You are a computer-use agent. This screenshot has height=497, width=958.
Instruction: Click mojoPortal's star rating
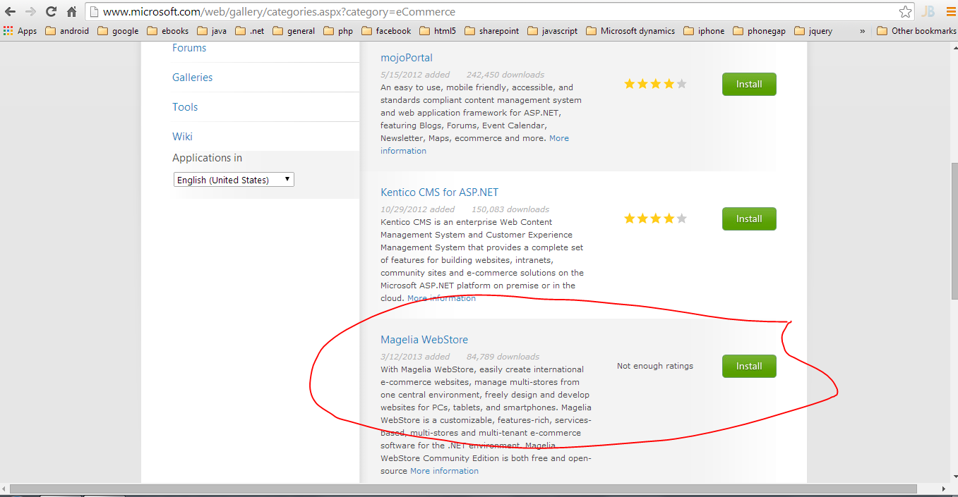tap(655, 84)
